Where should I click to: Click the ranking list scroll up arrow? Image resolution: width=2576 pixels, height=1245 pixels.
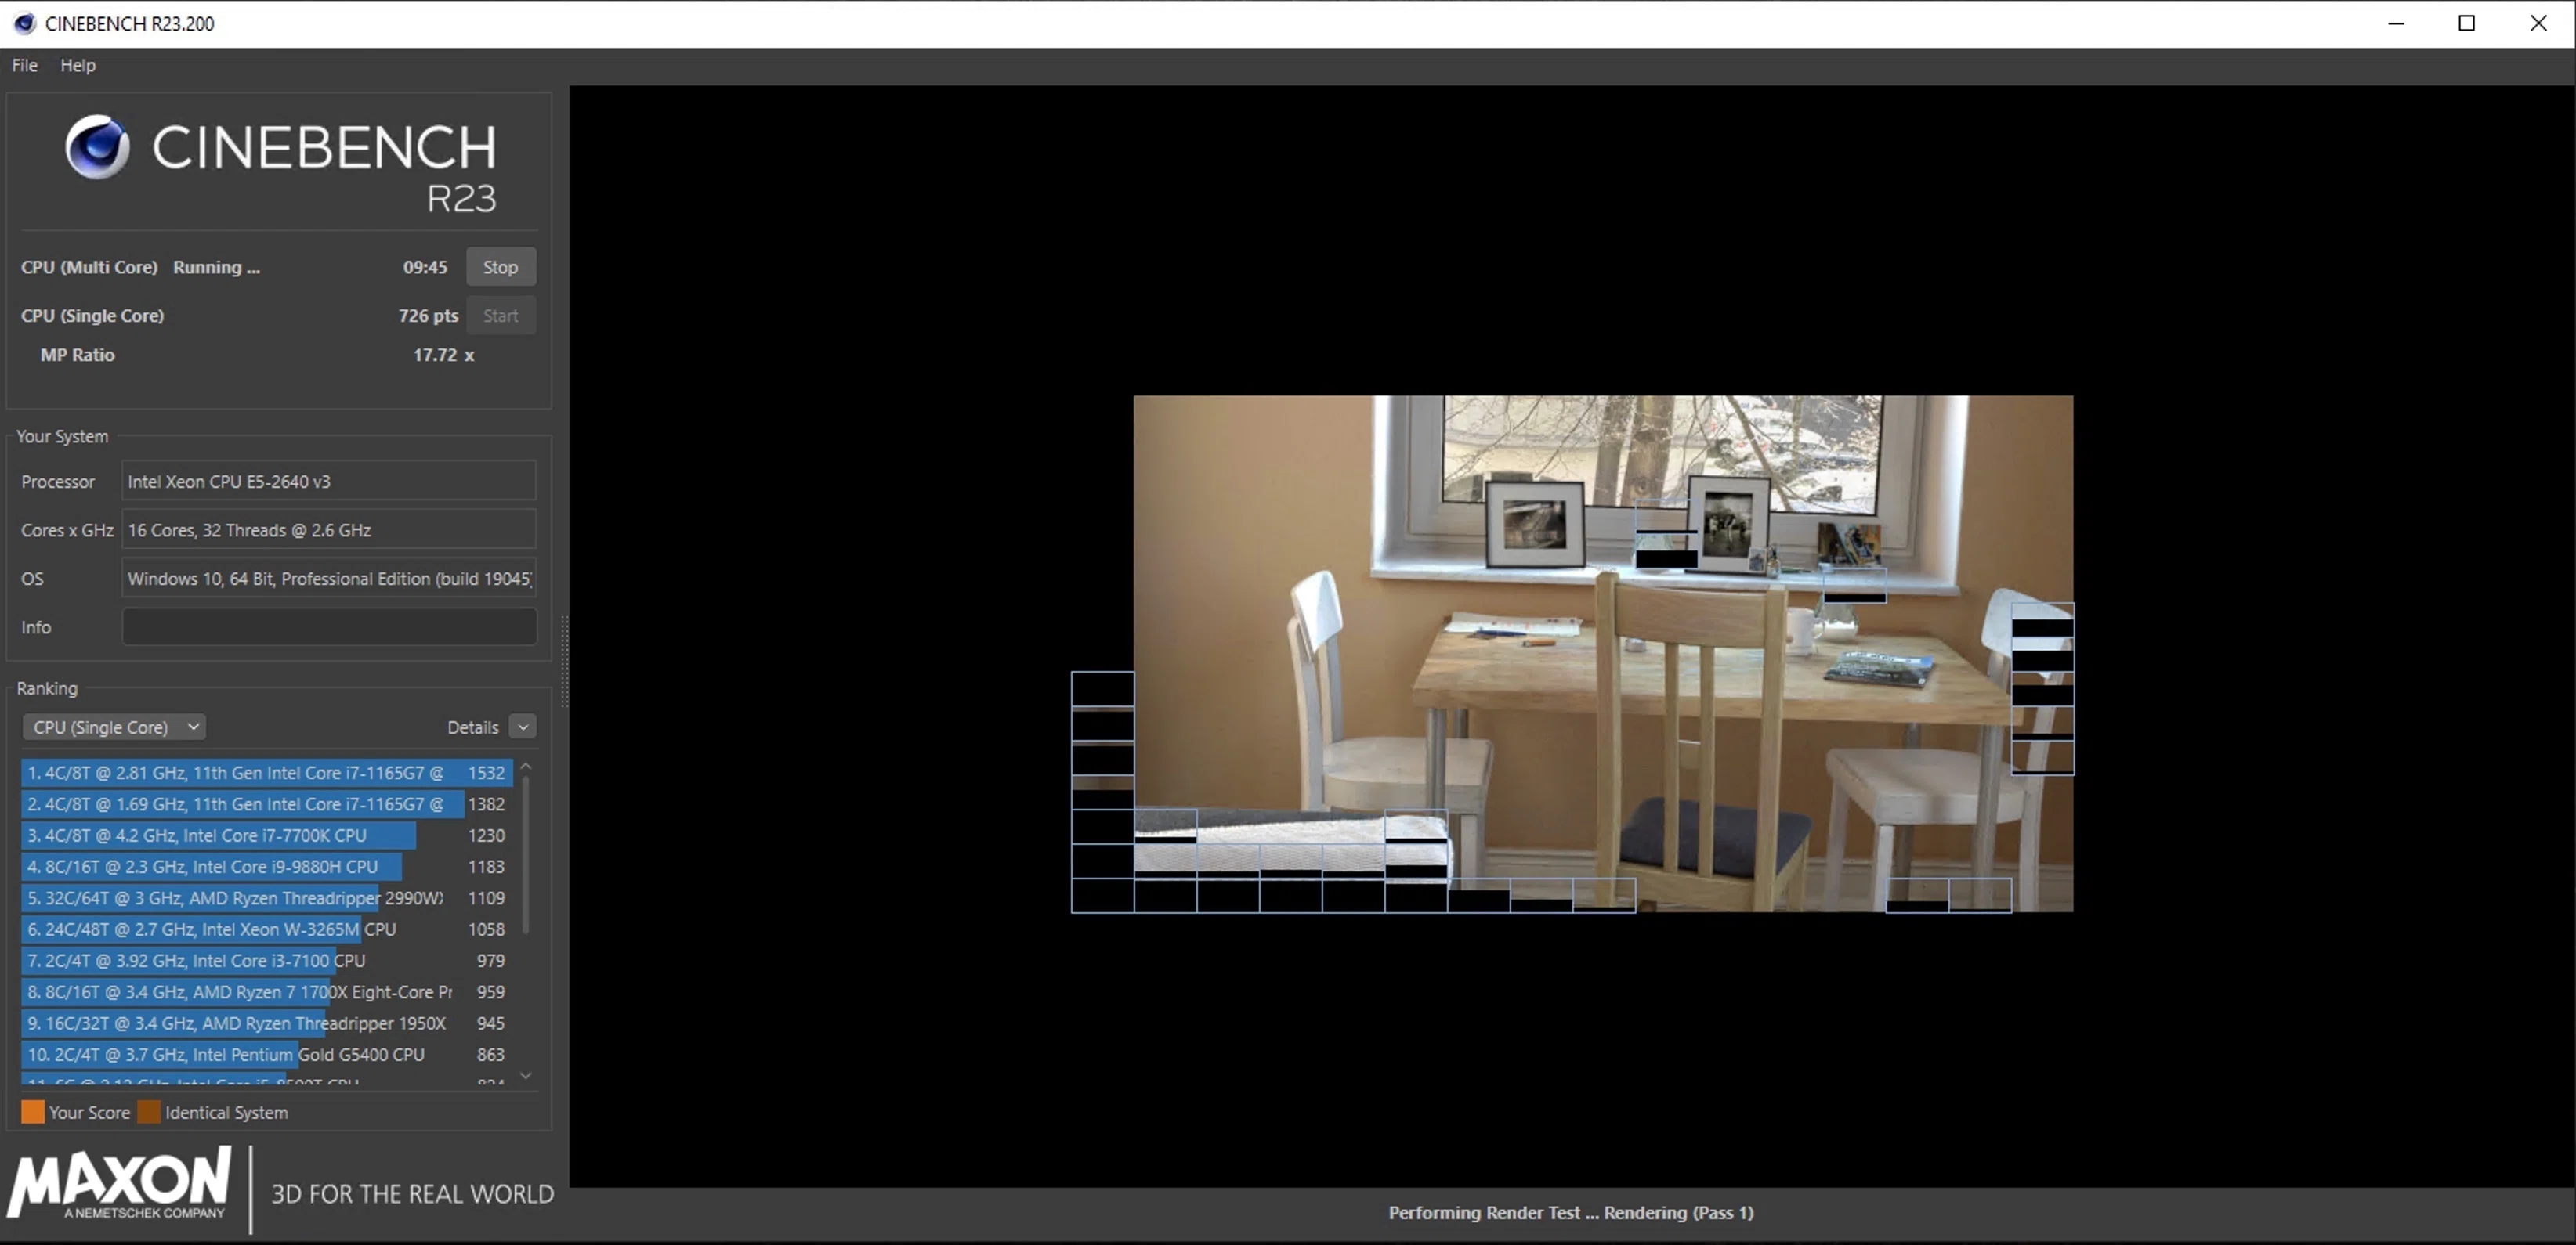tap(526, 767)
